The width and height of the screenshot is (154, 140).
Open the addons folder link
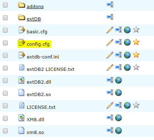(x=35, y=6)
